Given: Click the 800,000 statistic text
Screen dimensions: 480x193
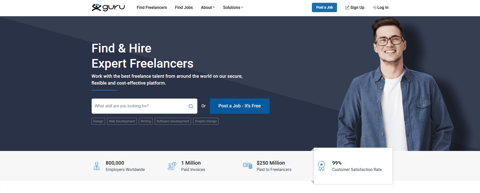Looking at the screenshot, I should 115,163.
